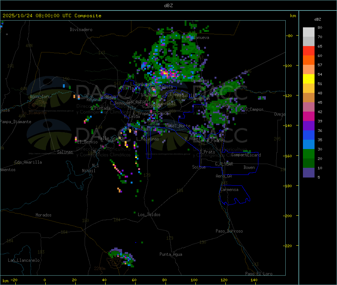337x285 pixels.
Task: Select the 'Soitue' place name
Action: coord(199,167)
